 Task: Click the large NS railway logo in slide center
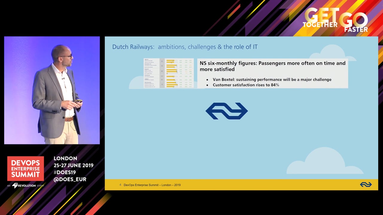coord(227,111)
